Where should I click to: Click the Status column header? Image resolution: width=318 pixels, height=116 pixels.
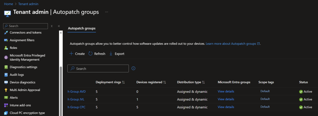(303, 82)
